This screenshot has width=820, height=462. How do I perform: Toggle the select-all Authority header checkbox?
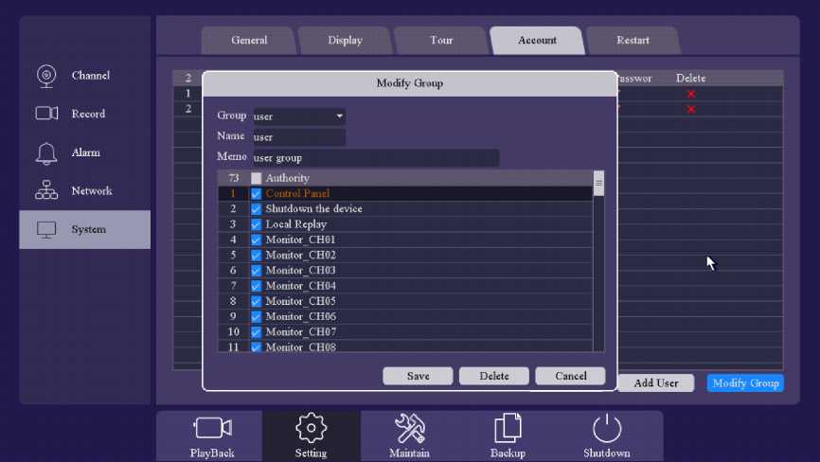(256, 178)
